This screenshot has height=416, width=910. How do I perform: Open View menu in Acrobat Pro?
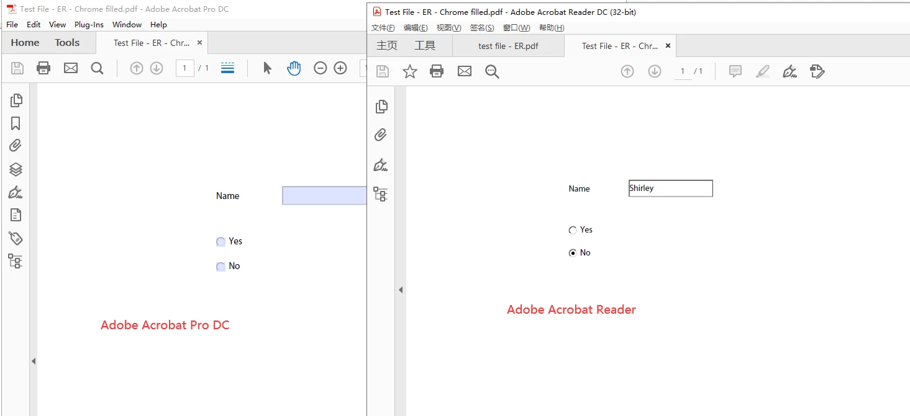tap(58, 25)
